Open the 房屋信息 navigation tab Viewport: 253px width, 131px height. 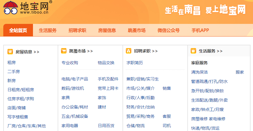coord(107,30)
